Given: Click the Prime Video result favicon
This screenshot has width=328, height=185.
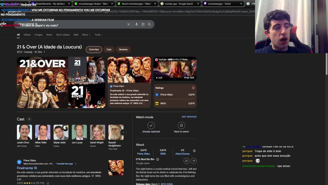Looking at the screenshot, I should click(x=19, y=162).
